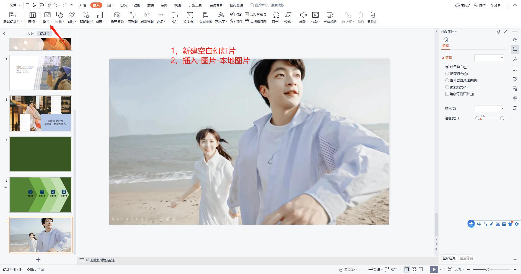Click the undo arrow
The image size is (521, 274).
point(55,5)
